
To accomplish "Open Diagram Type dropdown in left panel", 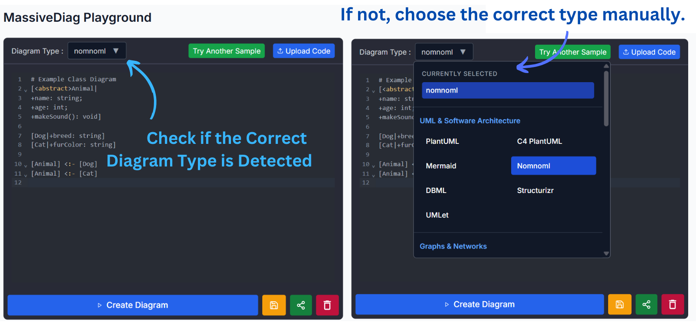I will point(97,51).
